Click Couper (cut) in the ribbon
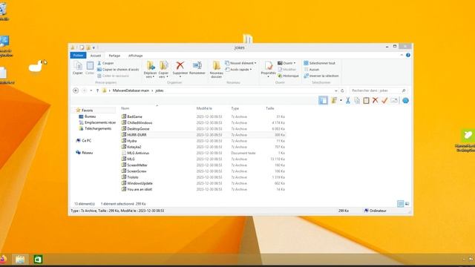The height and width of the screenshot is (267, 475). pyautogui.click(x=105, y=63)
